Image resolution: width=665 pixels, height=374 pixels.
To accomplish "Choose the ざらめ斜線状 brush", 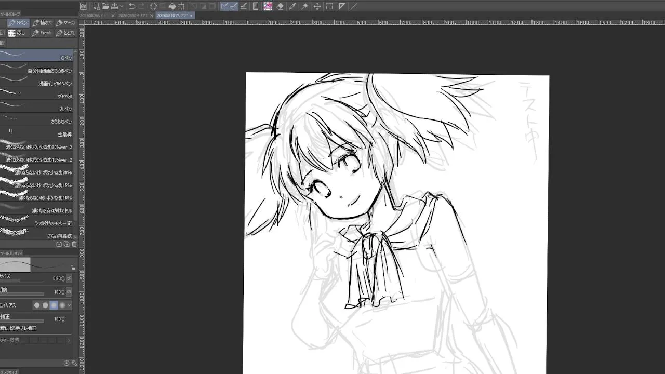I will coord(36,233).
